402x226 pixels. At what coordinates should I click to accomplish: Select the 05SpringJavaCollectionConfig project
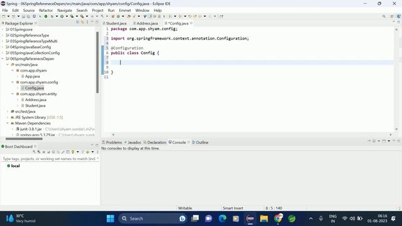[33, 53]
